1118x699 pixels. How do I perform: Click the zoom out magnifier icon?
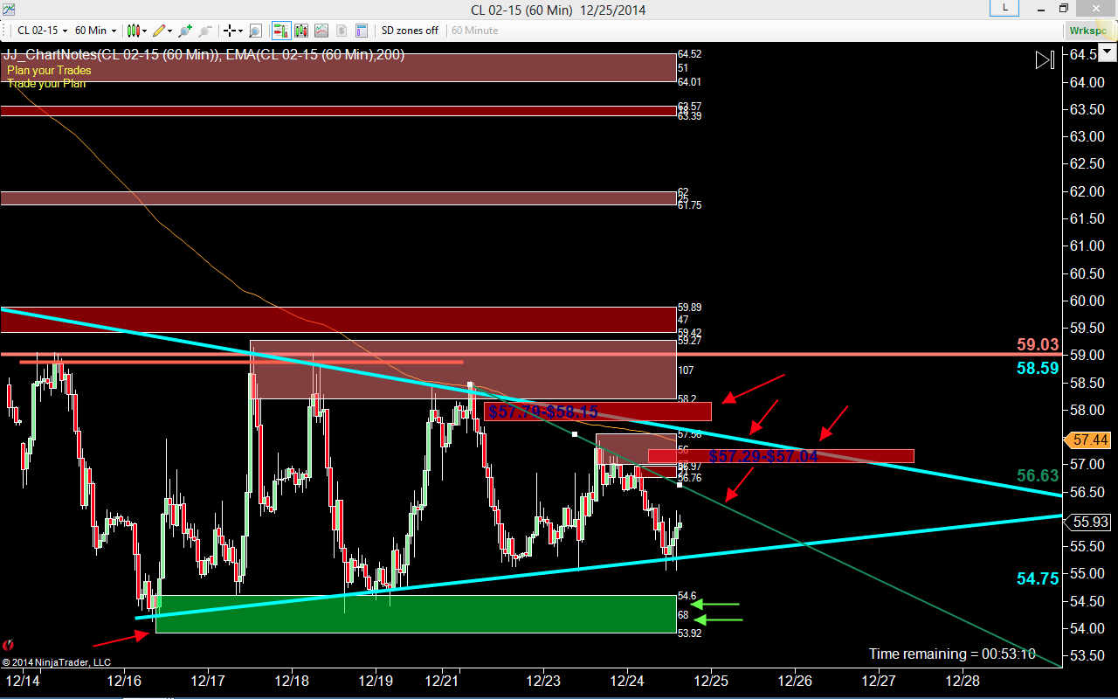coord(205,31)
